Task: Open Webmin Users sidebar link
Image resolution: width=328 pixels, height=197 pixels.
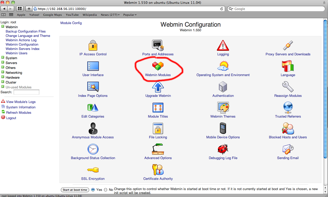Action: click(16, 53)
